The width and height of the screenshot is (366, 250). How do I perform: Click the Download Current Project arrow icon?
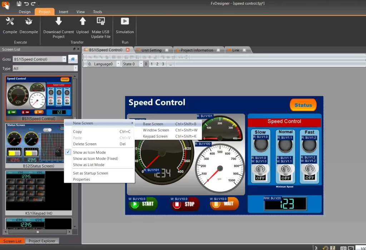click(59, 21)
